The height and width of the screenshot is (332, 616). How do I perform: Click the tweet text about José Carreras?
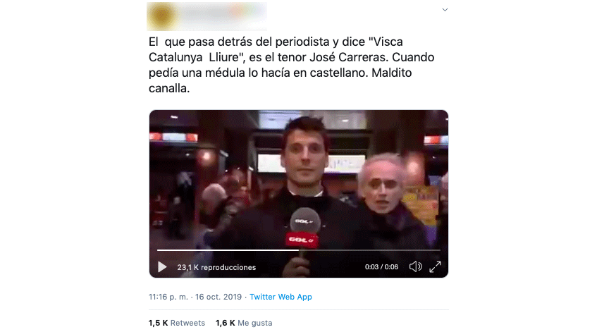click(292, 65)
